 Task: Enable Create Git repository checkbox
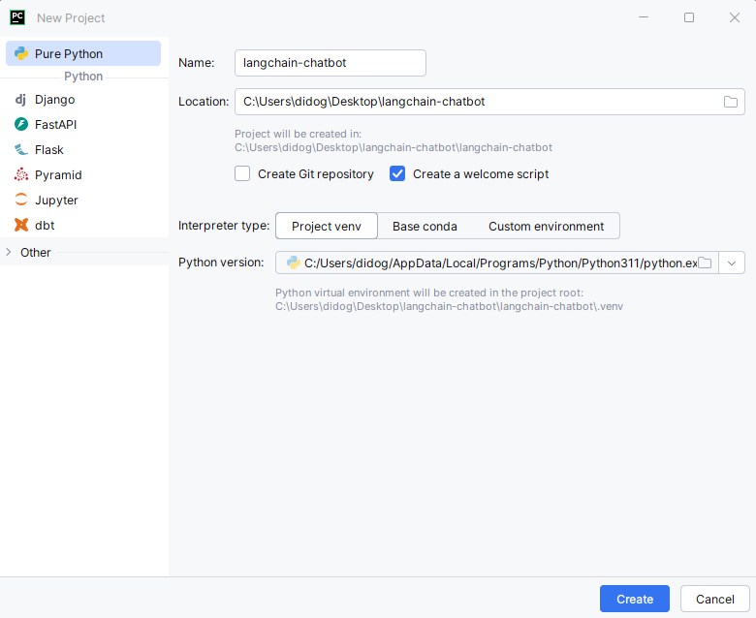[x=242, y=173]
